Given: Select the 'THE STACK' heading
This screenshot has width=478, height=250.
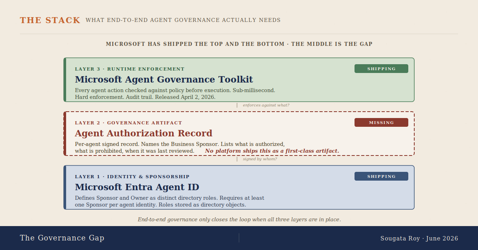Looking at the screenshot, I should (x=50, y=20).
